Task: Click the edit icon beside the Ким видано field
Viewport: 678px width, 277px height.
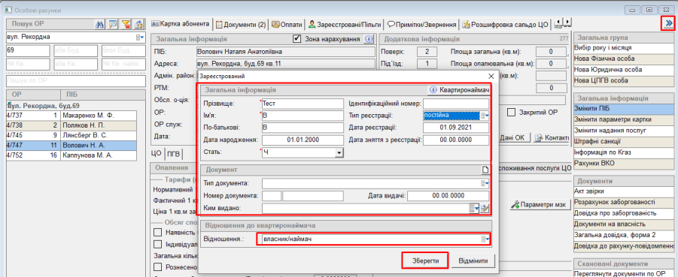Action: pos(485,209)
